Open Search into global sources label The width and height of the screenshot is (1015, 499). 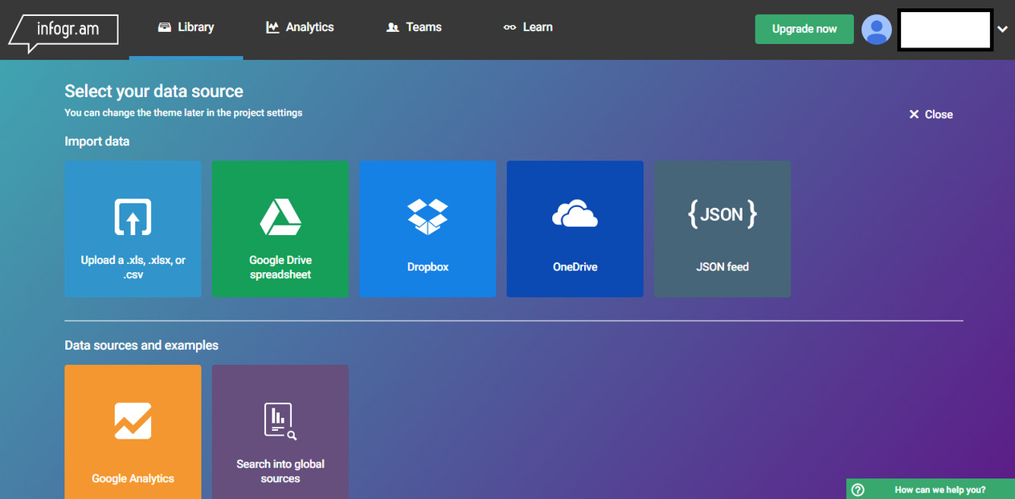[280, 472]
